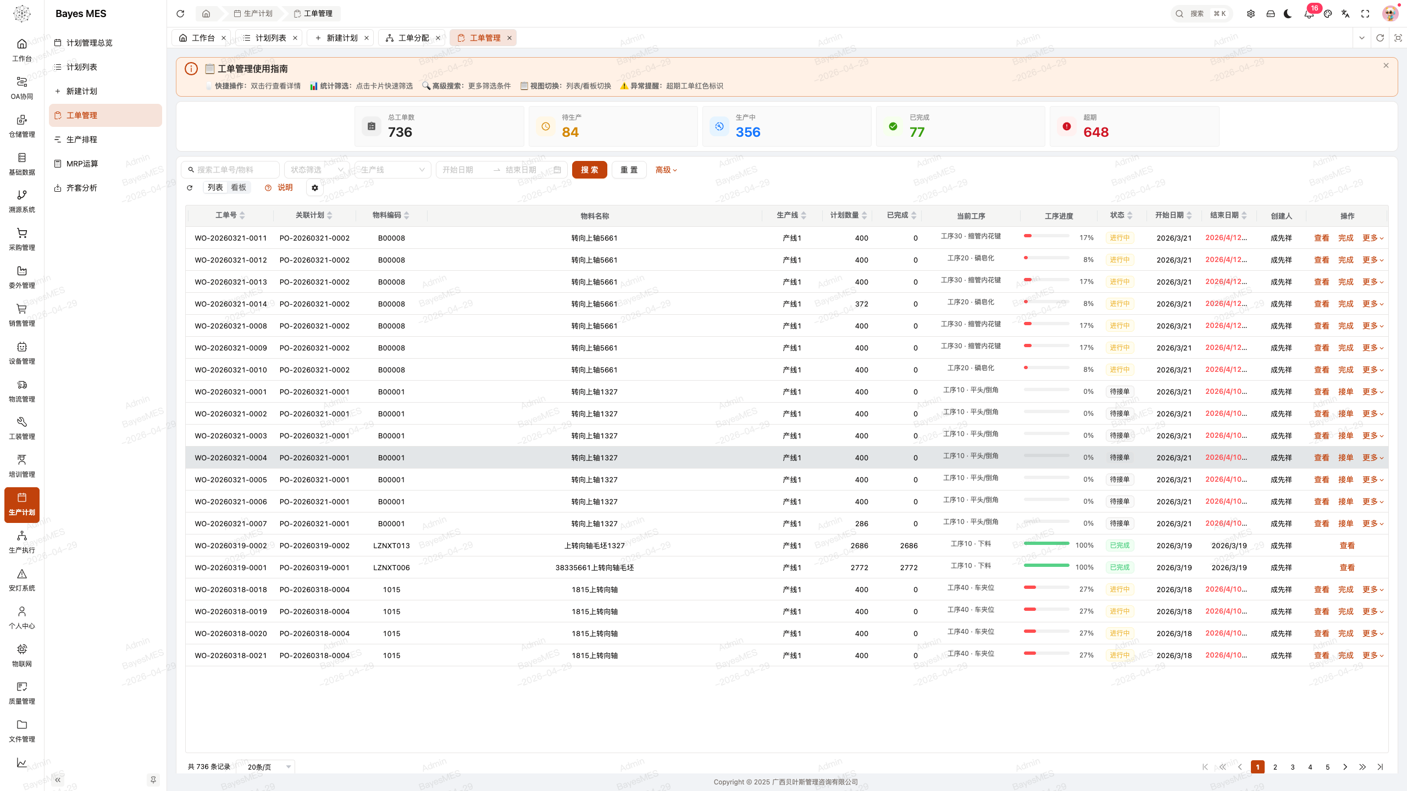Click 接单 for WO-20260321-0001
Screen dimensions: 1407x791
pyautogui.click(x=1345, y=392)
